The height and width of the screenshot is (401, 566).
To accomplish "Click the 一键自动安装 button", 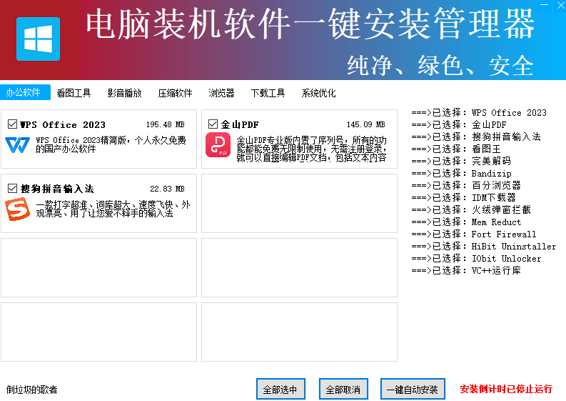I will coord(413,390).
